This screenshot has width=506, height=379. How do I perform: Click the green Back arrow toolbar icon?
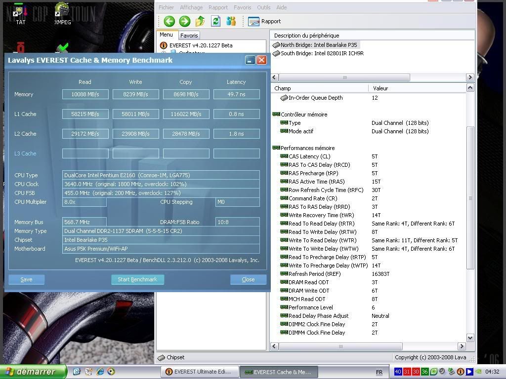point(169,21)
